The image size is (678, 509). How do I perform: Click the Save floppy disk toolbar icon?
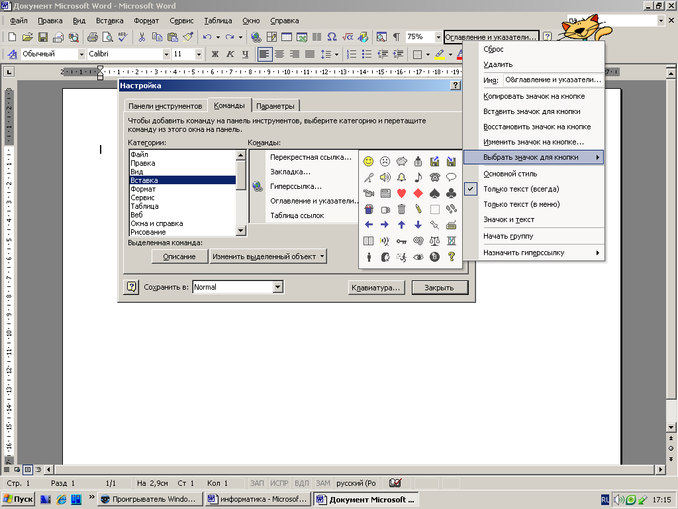(42, 37)
